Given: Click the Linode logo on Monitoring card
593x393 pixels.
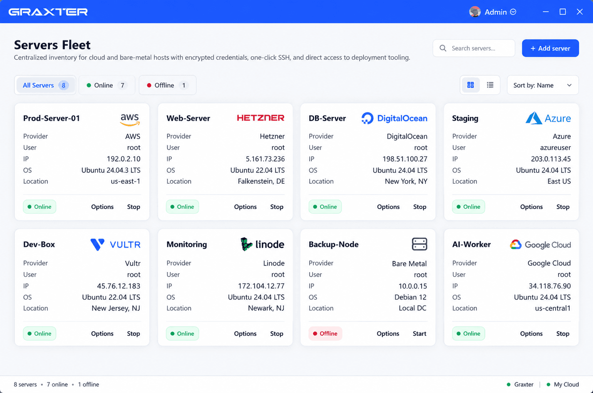Looking at the screenshot, I should pyautogui.click(x=262, y=244).
